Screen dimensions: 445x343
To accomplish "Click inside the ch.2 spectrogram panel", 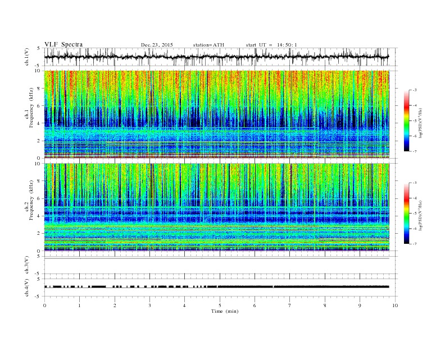I will coord(216,207).
